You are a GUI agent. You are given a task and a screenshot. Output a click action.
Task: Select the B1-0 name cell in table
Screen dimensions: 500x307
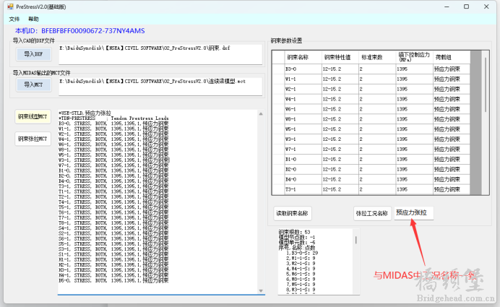coord(303,160)
